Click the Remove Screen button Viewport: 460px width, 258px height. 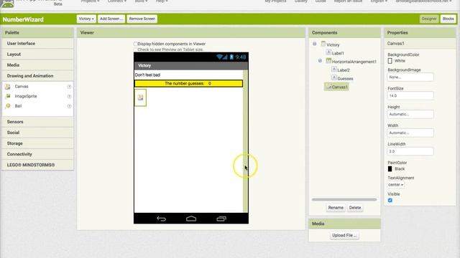point(142,19)
